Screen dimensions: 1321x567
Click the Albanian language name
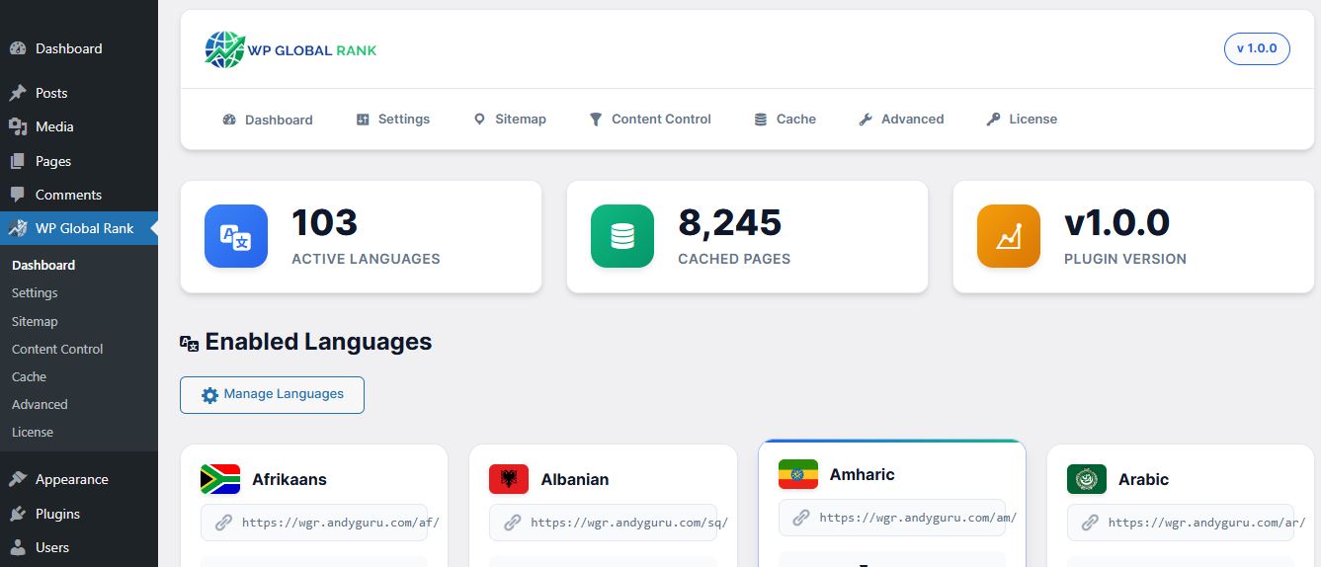click(575, 479)
